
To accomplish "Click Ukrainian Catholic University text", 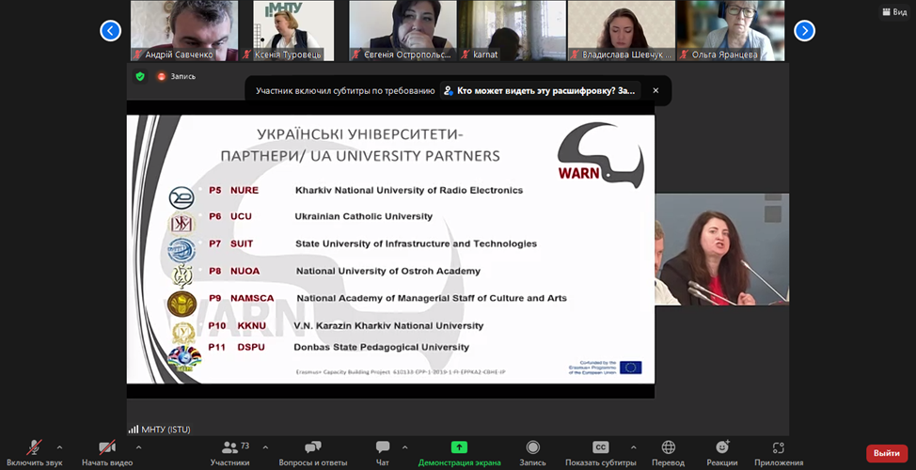I will [x=363, y=216].
